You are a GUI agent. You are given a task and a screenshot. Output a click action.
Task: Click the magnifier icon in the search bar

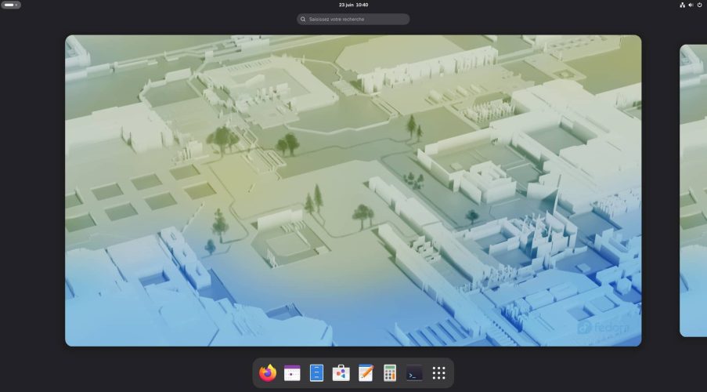click(x=303, y=19)
